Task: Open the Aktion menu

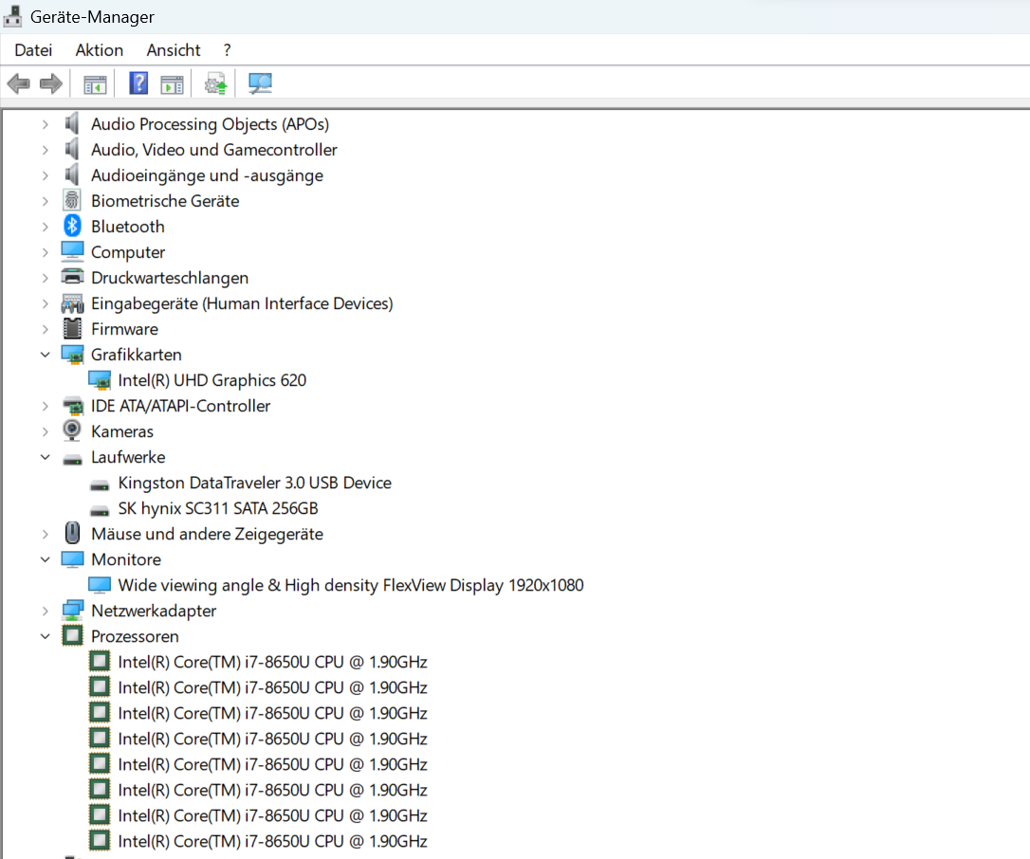Action: coord(100,50)
